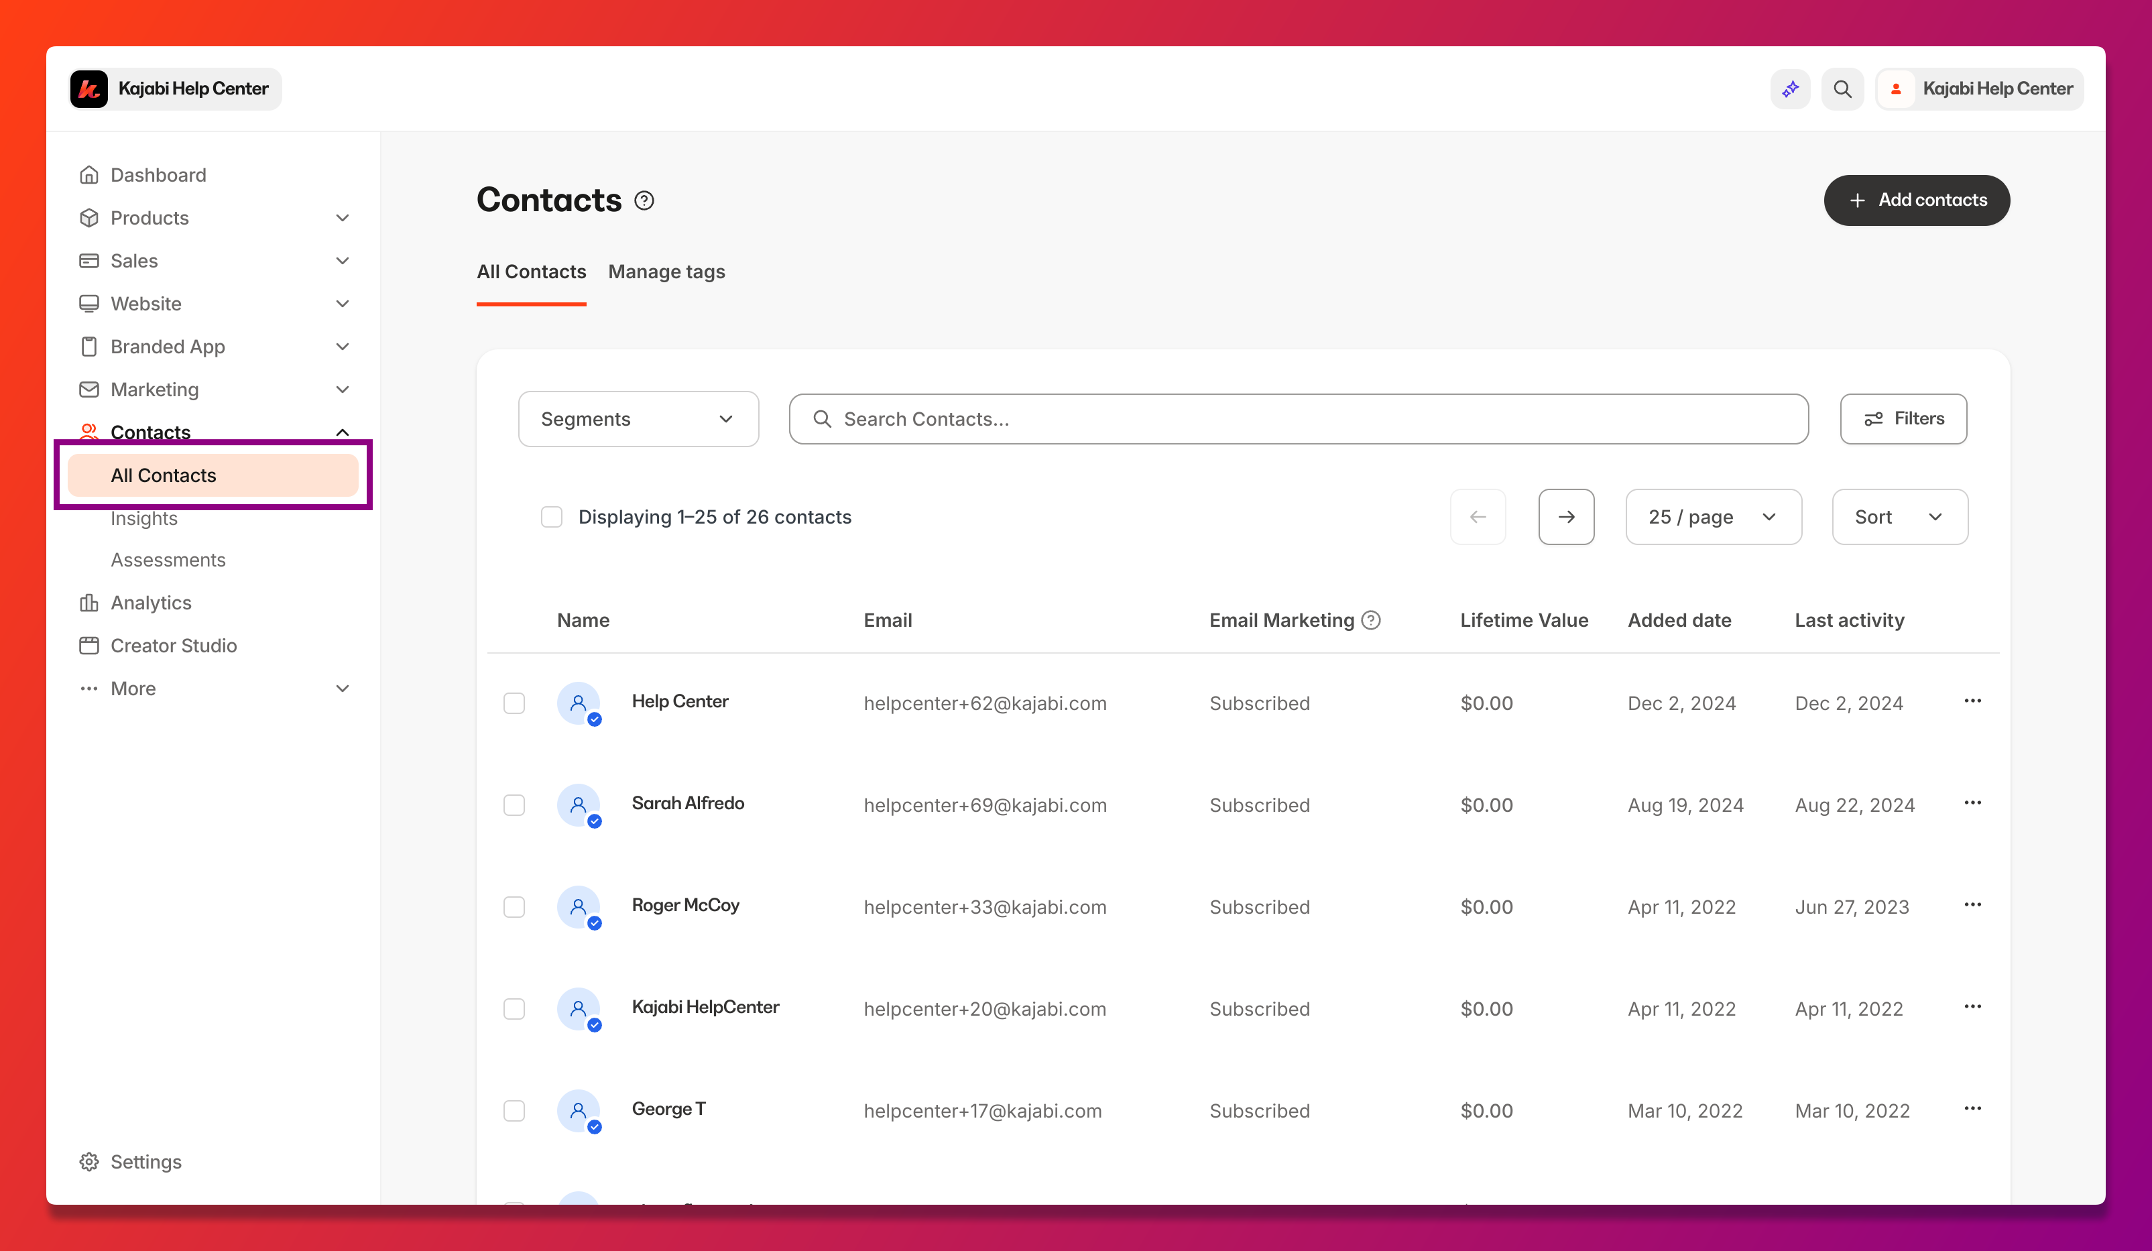Open actions menu for George T row
The height and width of the screenshot is (1251, 2152).
point(1972,1108)
